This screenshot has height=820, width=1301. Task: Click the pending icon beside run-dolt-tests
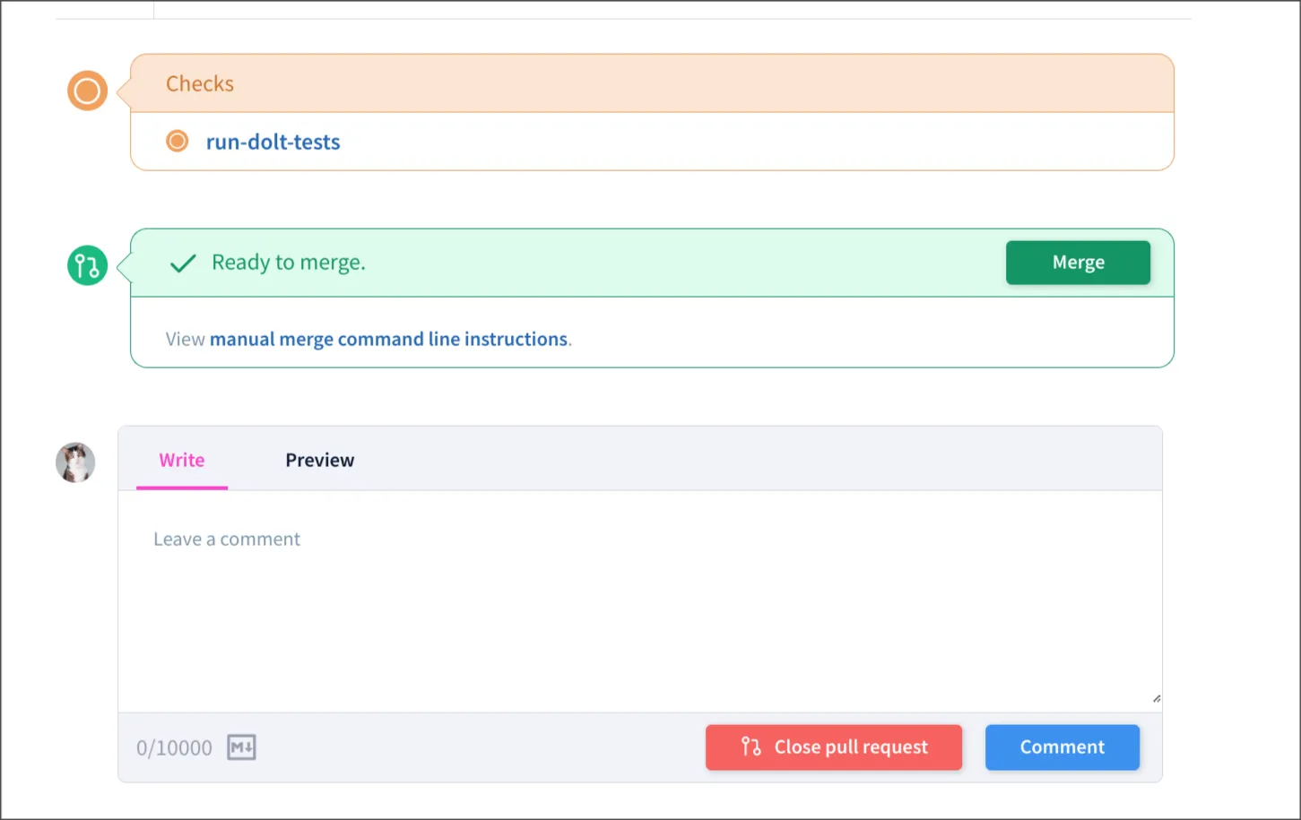[x=178, y=142]
